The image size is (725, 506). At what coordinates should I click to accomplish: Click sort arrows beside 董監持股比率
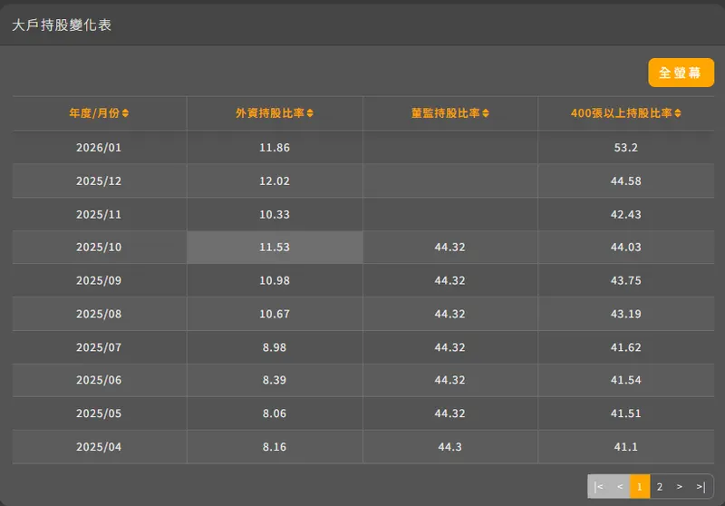pyautogui.click(x=486, y=113)
